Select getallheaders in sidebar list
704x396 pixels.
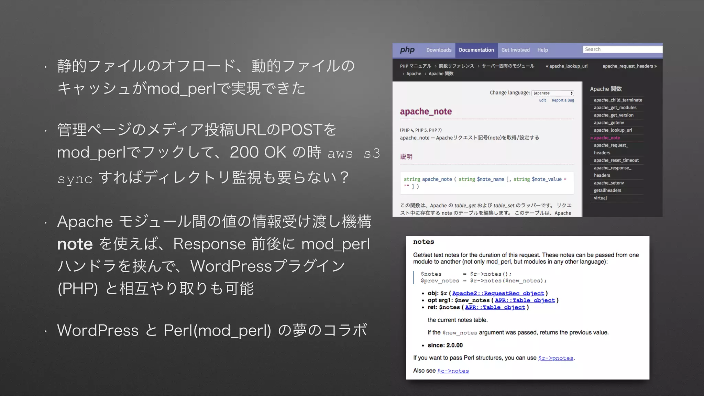607,190
